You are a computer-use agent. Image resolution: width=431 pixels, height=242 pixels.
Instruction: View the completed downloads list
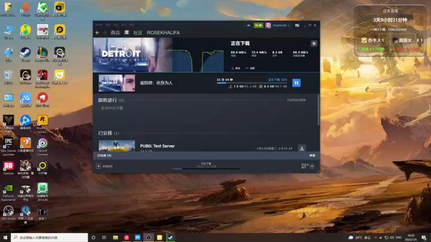[x=312, y=155]
